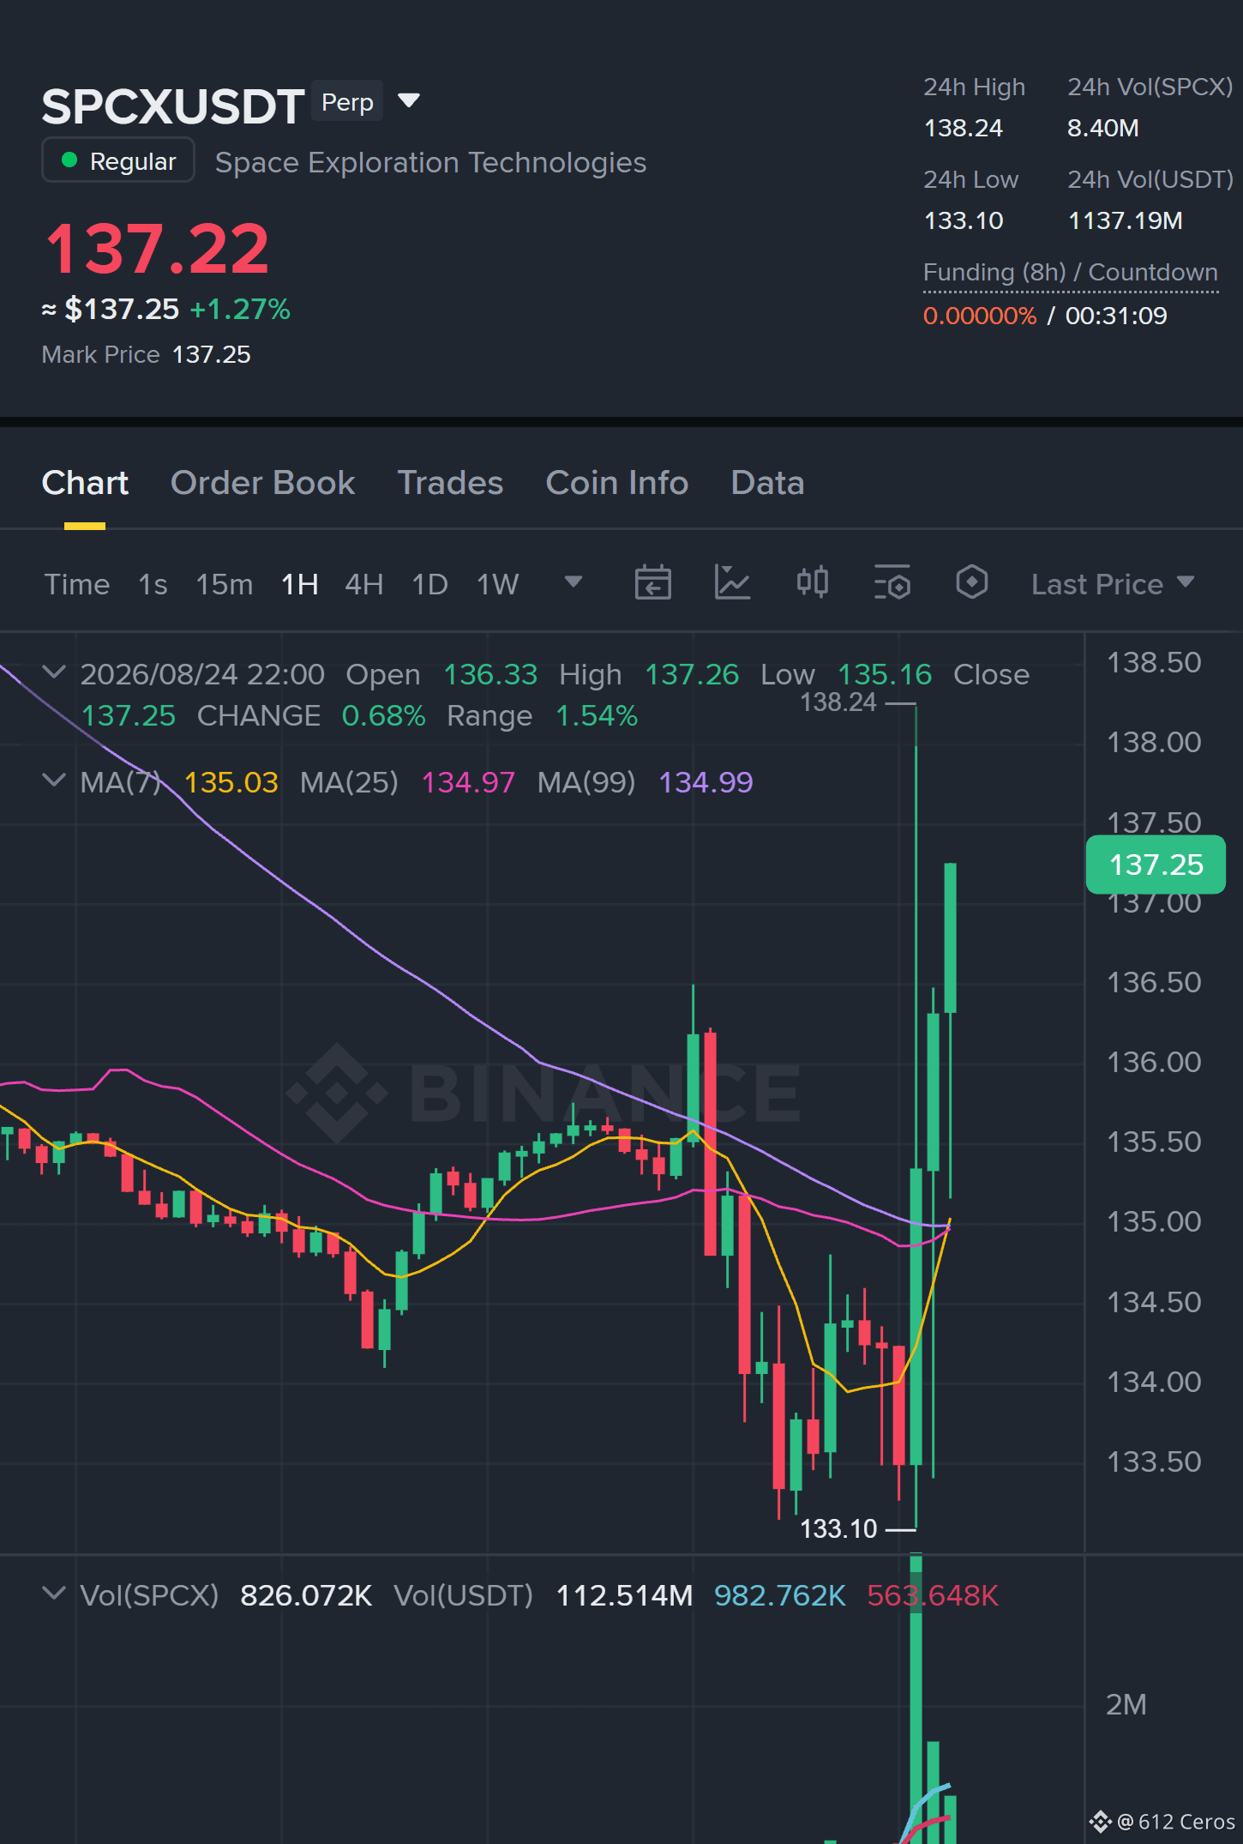This screenshot has width=1243, height=1844.
Task: Open the line chart indicators icon
Action: [x=732, y=583]
